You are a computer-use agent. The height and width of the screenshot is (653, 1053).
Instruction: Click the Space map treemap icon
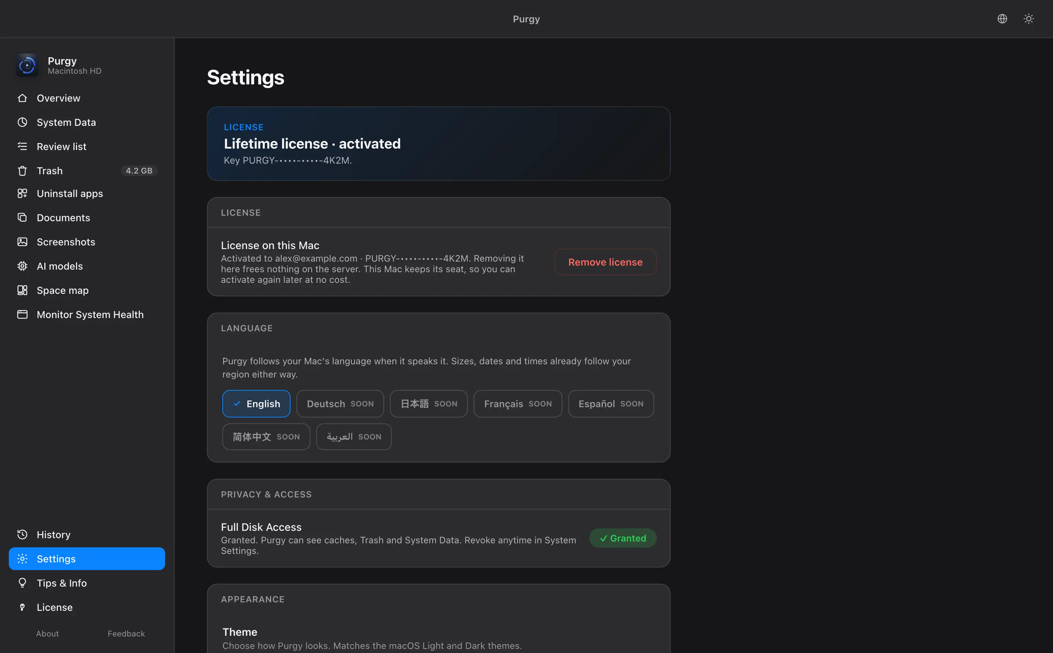click(22, 290)
